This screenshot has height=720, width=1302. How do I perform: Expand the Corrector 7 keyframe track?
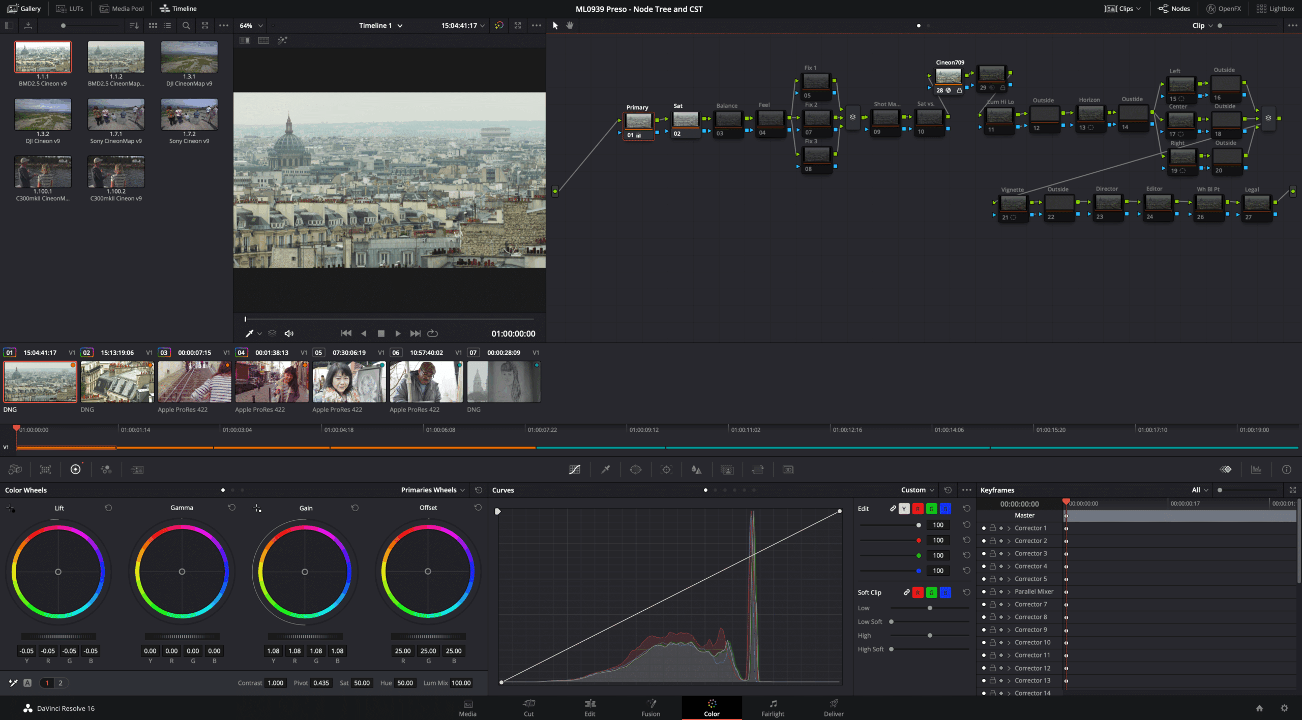pyautogui.click(x=1009, y=604)
